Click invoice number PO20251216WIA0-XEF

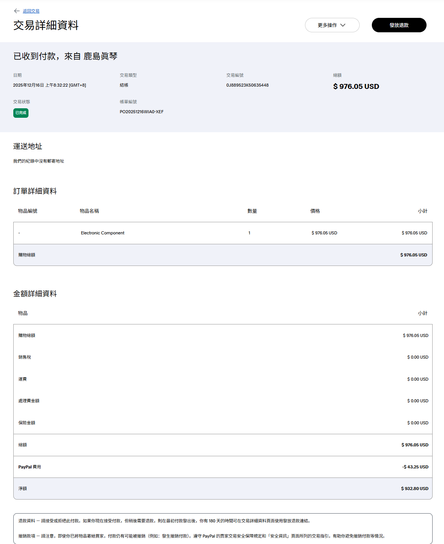[x=141, y=112]
